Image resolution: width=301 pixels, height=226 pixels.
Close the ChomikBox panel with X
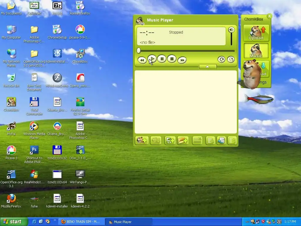coord(270,16)
